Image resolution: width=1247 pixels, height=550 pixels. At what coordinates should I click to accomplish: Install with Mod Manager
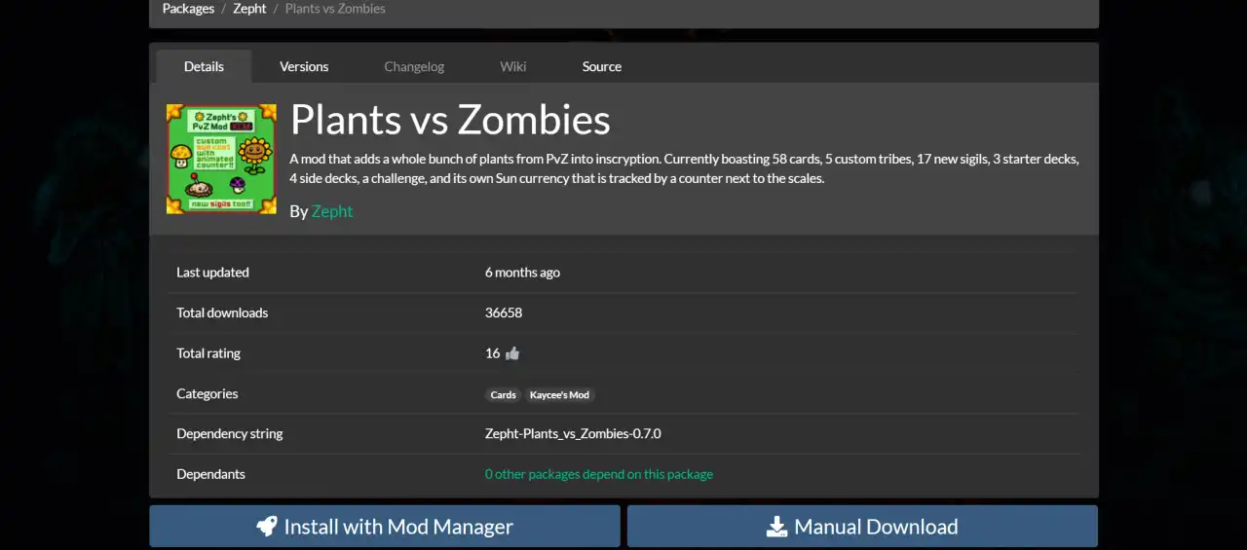(x=385, y=527)
